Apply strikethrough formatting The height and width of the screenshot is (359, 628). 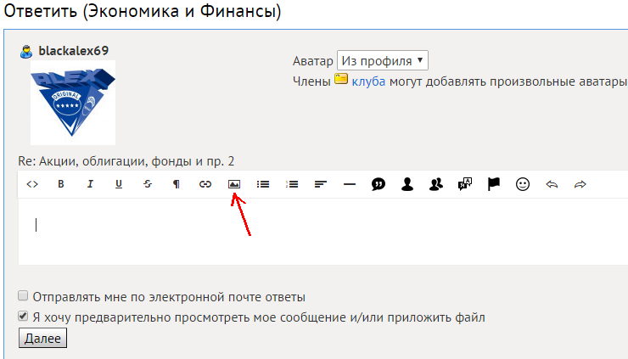coord(148,184)
